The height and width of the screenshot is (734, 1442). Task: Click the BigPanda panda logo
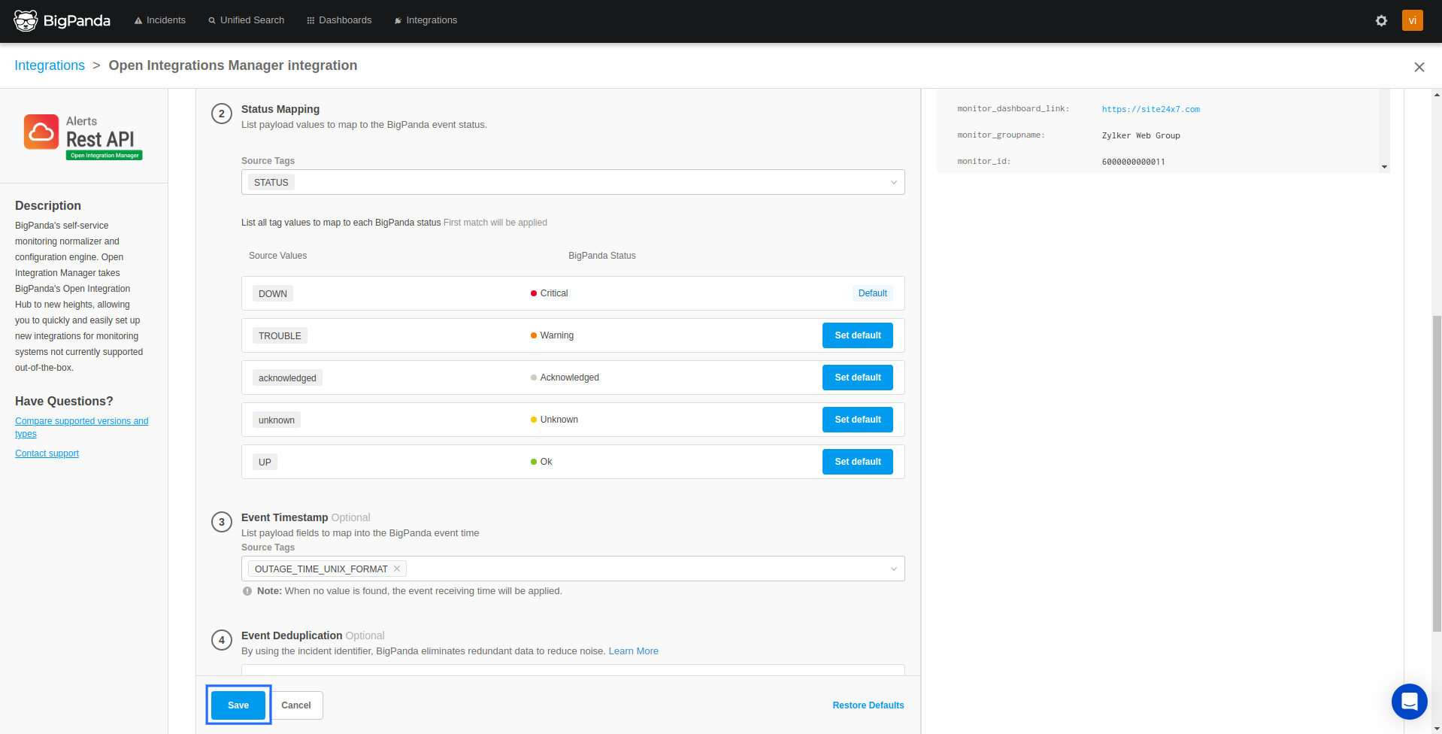click(25, 20)
